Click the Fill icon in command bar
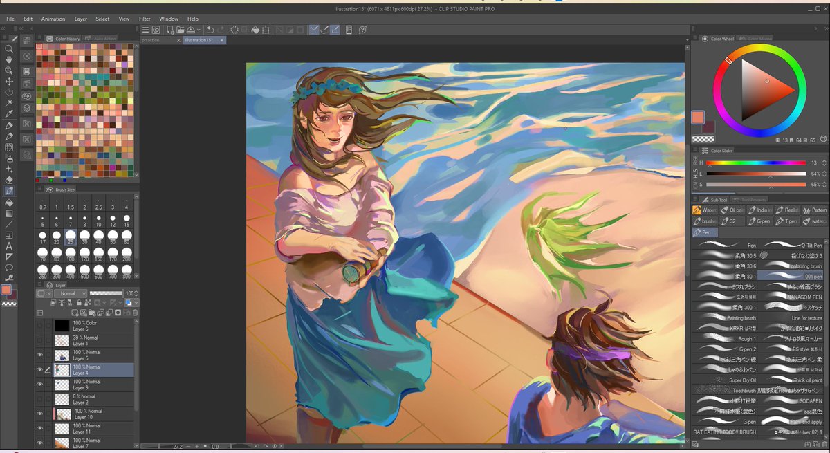Viewport: 830px width, 453px height. [x=256, y=30]
